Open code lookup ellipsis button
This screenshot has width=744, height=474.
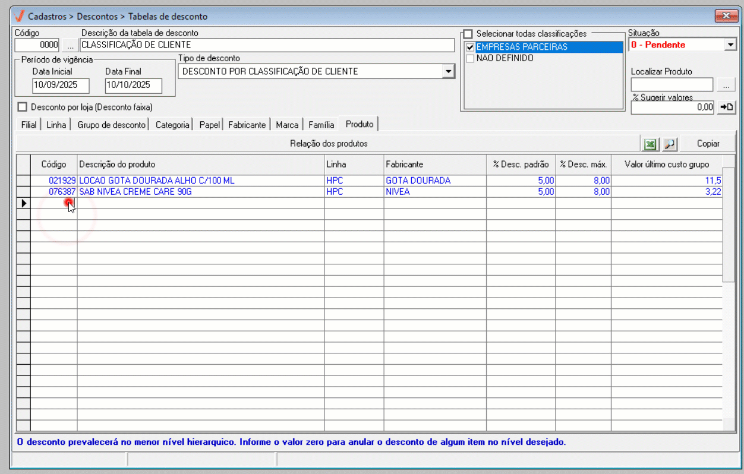[x=70, y=45]
